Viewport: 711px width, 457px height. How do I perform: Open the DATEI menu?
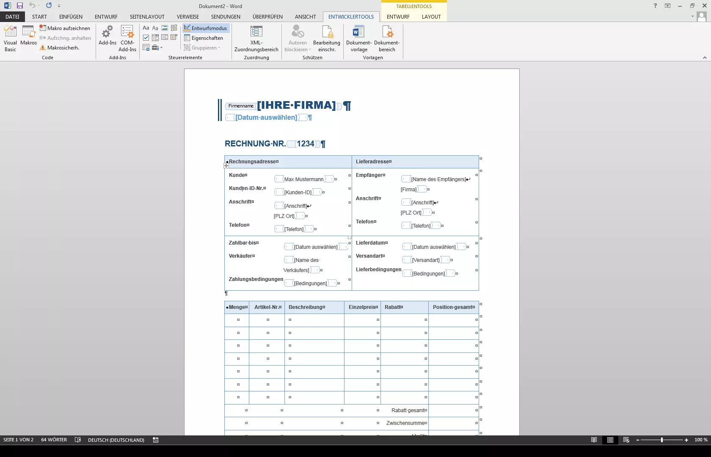pos(12,17)
